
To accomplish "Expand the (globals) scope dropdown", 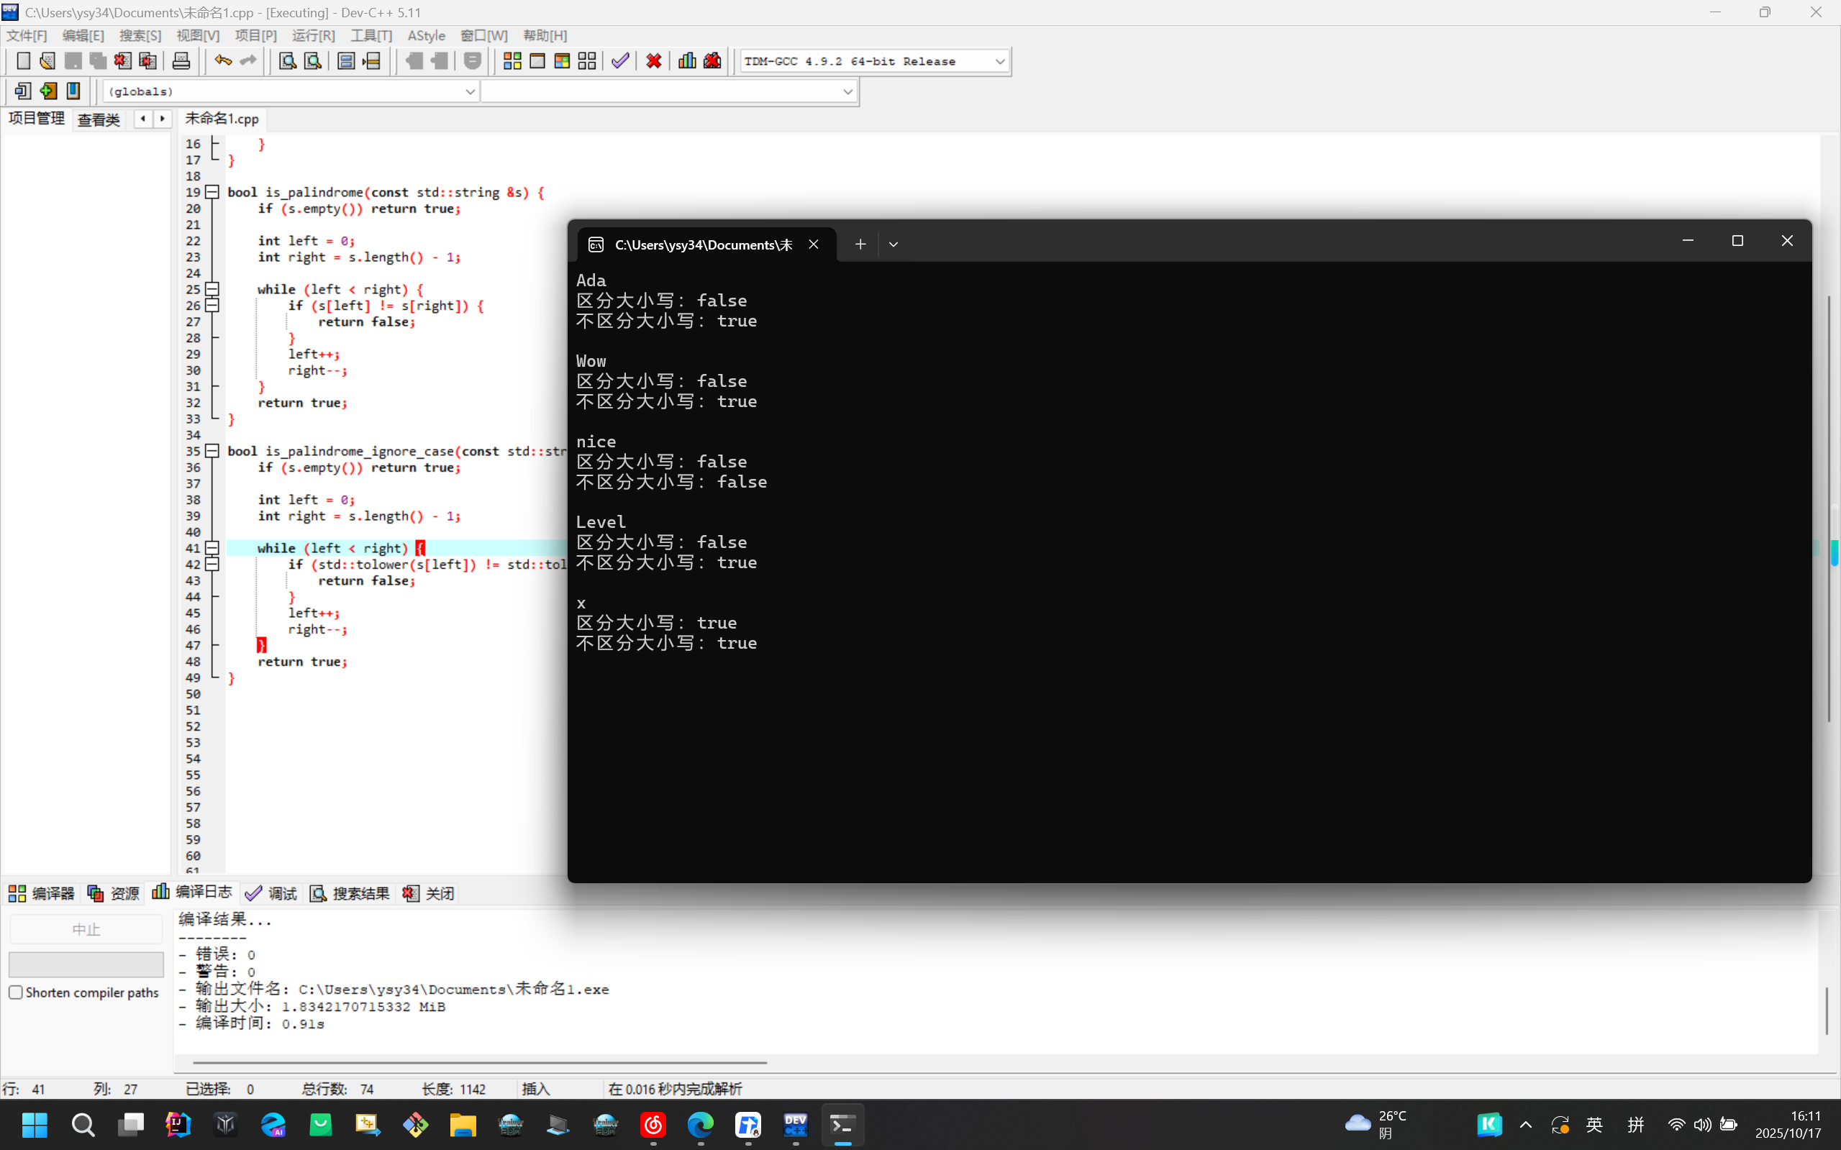I will pyautogui.click(x=469, y=92).
